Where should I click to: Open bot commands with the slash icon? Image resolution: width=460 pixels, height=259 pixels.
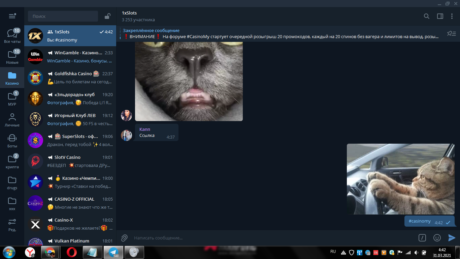coord(422,238)
